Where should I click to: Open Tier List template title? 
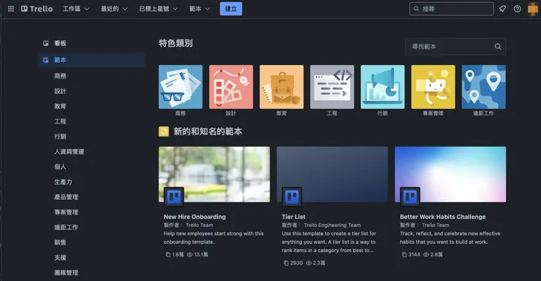click(294, 217)
